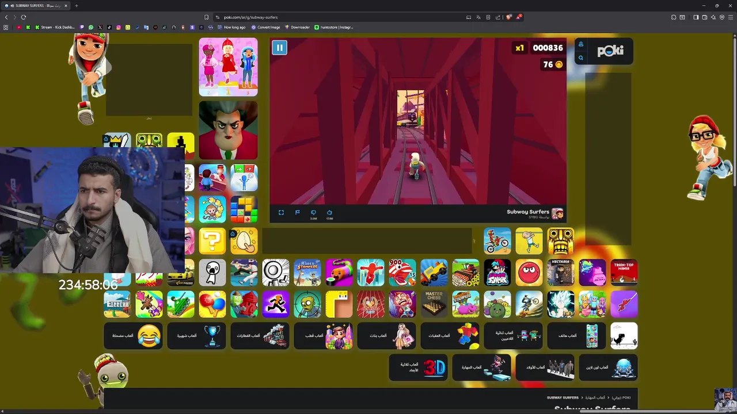Open the huntostore Instagram bookmark
This screenshot has width=737, height=414.
(x=334, y=27)
